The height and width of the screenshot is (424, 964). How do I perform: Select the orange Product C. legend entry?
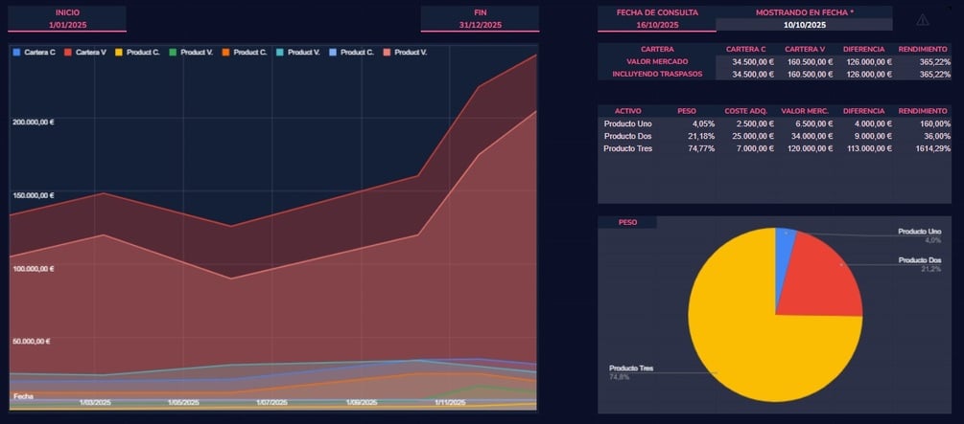245,52
